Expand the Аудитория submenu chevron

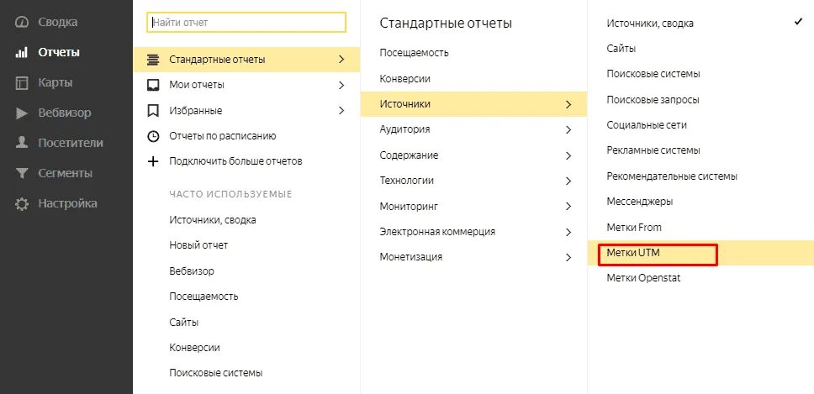(x=568, y=130)
